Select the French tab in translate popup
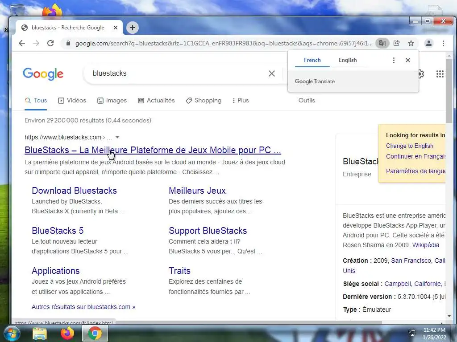 312,60
